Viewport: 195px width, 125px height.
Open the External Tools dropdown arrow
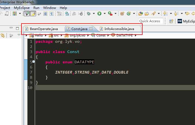115,14
